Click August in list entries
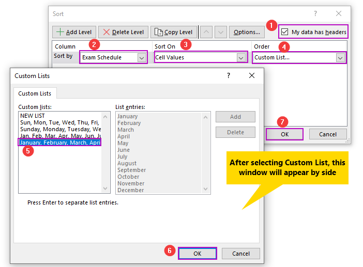 pyautogui.click(x=127, y=163)
